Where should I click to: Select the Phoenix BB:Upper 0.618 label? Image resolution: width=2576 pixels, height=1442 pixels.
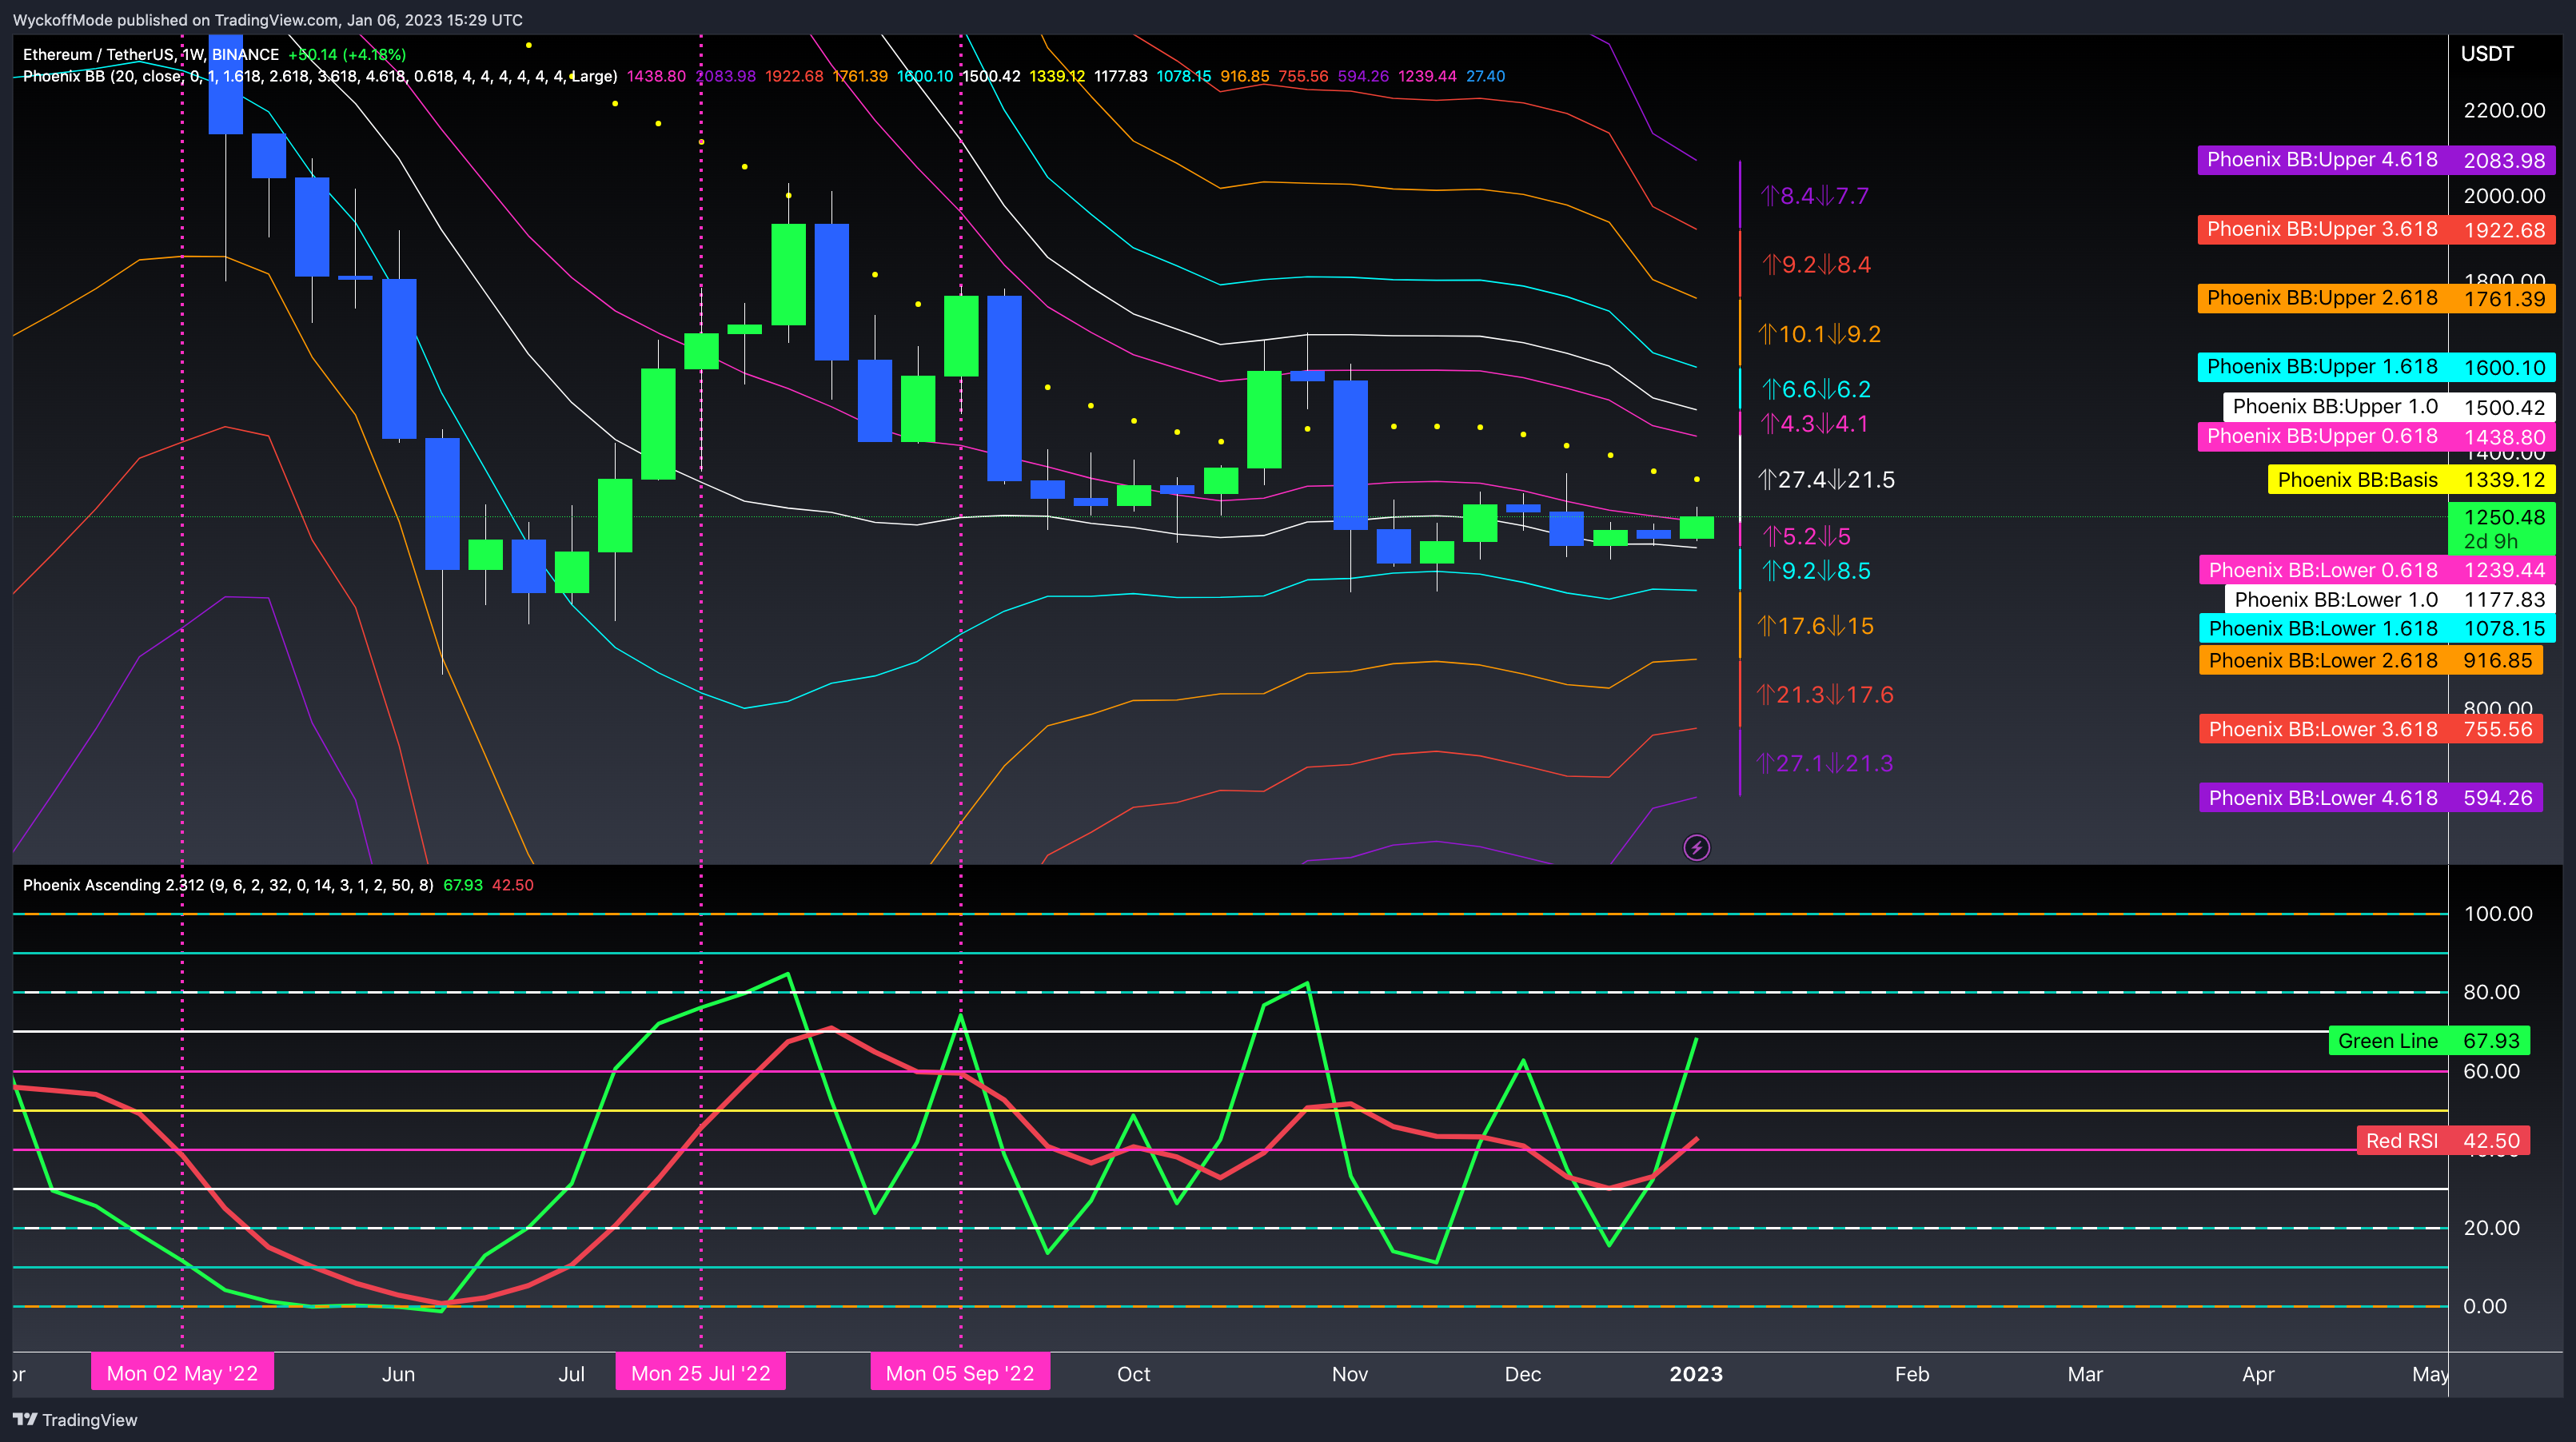tap(2376, 437)
